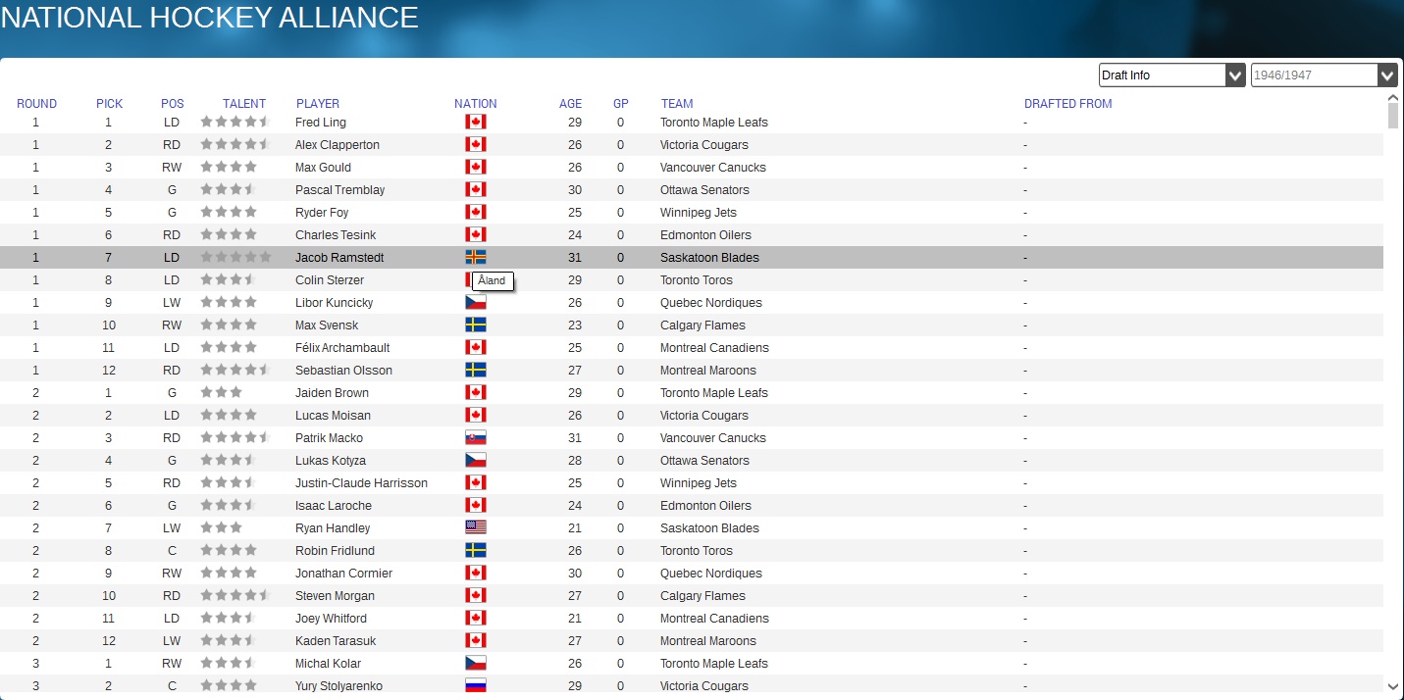Click Joey Whitford's Canada flag icon
Viewport: 1404px width, 700px height.
pyautogui.click(x=476, y=619)
